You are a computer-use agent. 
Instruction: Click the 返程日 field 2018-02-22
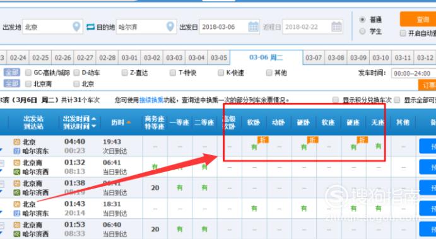click(x=312, y=27)
